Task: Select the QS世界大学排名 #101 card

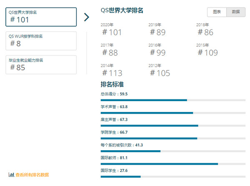Action: 41,17
